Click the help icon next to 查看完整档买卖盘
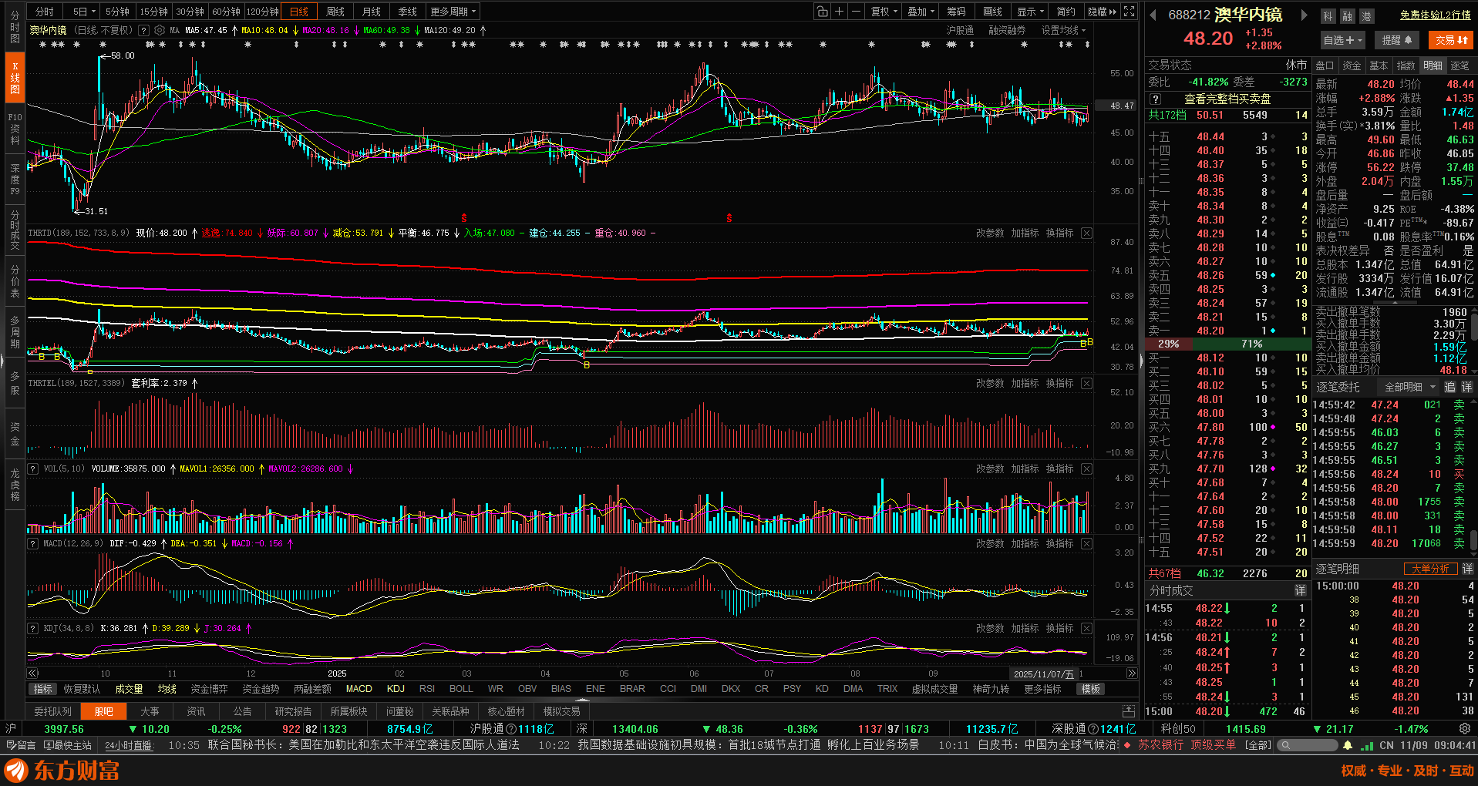The width and height of the screenshot is (1478, 786). 1155,99
